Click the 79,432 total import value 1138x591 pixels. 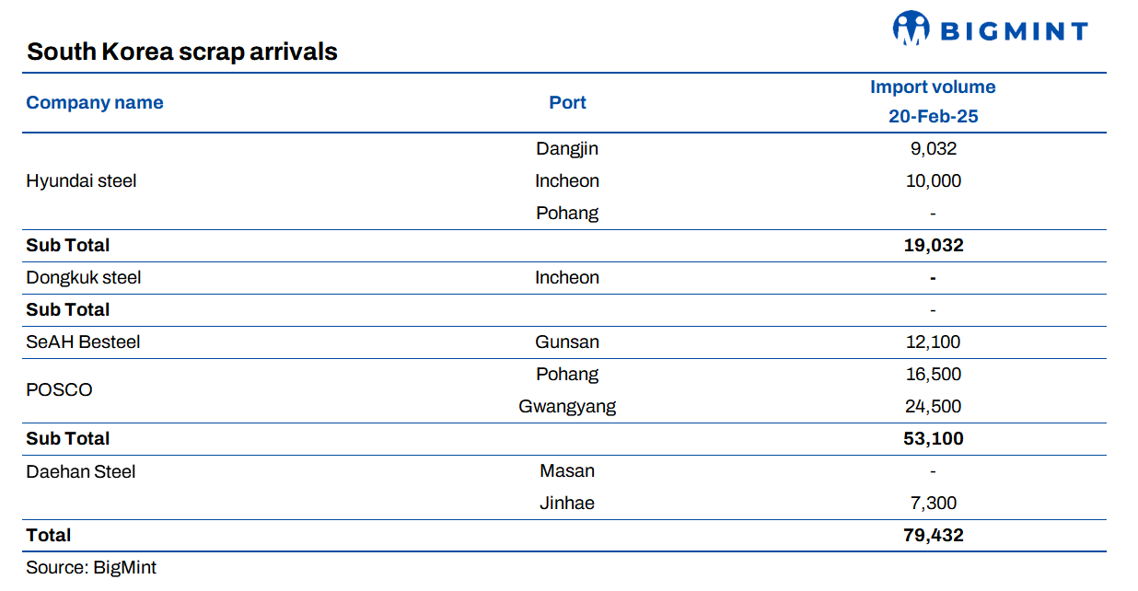[933, 536]
